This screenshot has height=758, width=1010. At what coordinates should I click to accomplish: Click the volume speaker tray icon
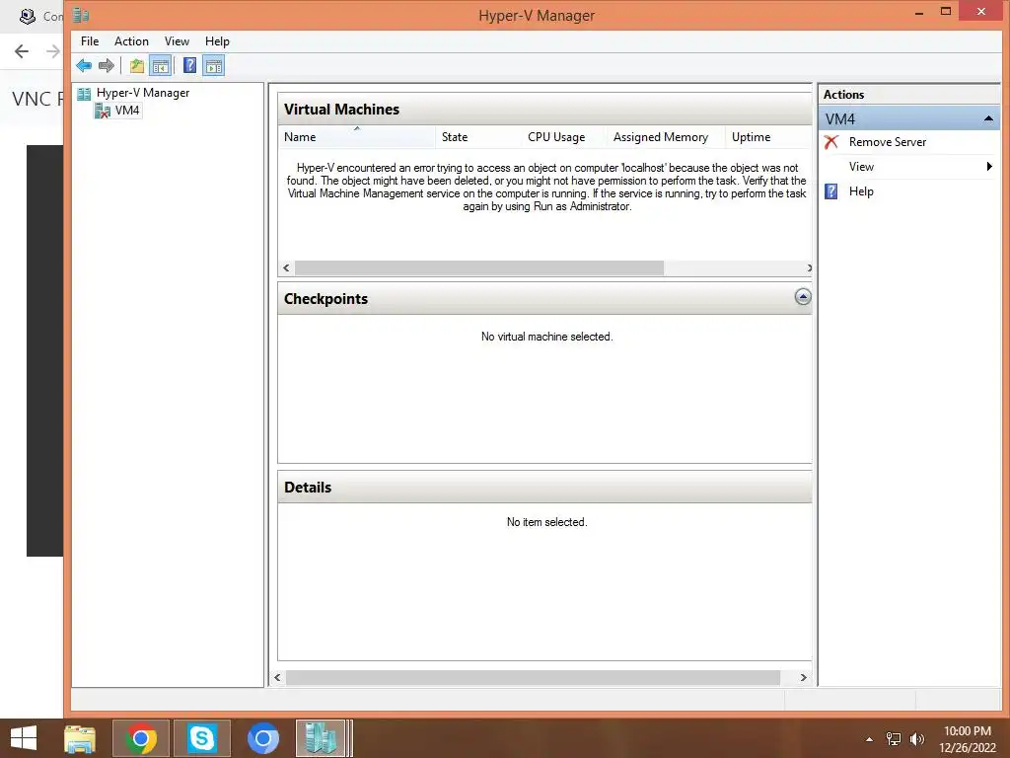[x=916, y=739]
